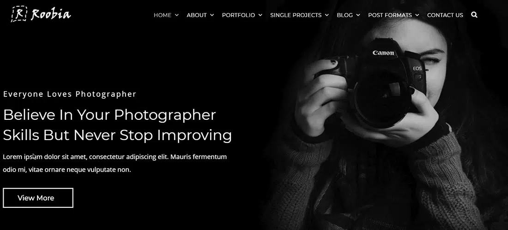The width and height of the screenshot is (508, 230).
Task: Click the dashed R logo icon
Action: click(x=19, y=14)
